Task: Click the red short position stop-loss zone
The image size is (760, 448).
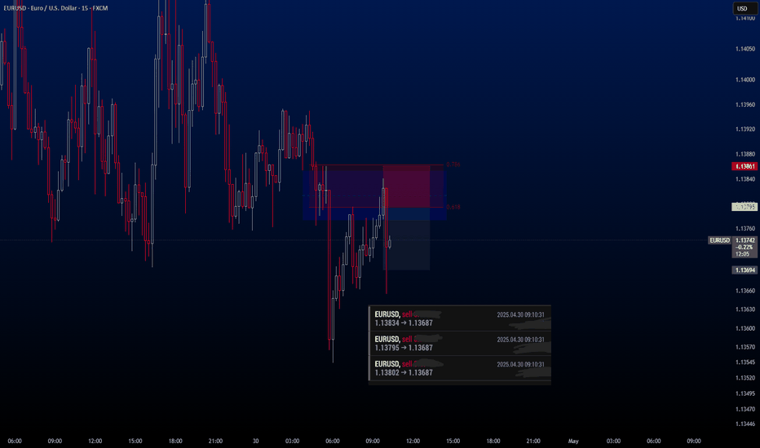Action: (406, 187)
